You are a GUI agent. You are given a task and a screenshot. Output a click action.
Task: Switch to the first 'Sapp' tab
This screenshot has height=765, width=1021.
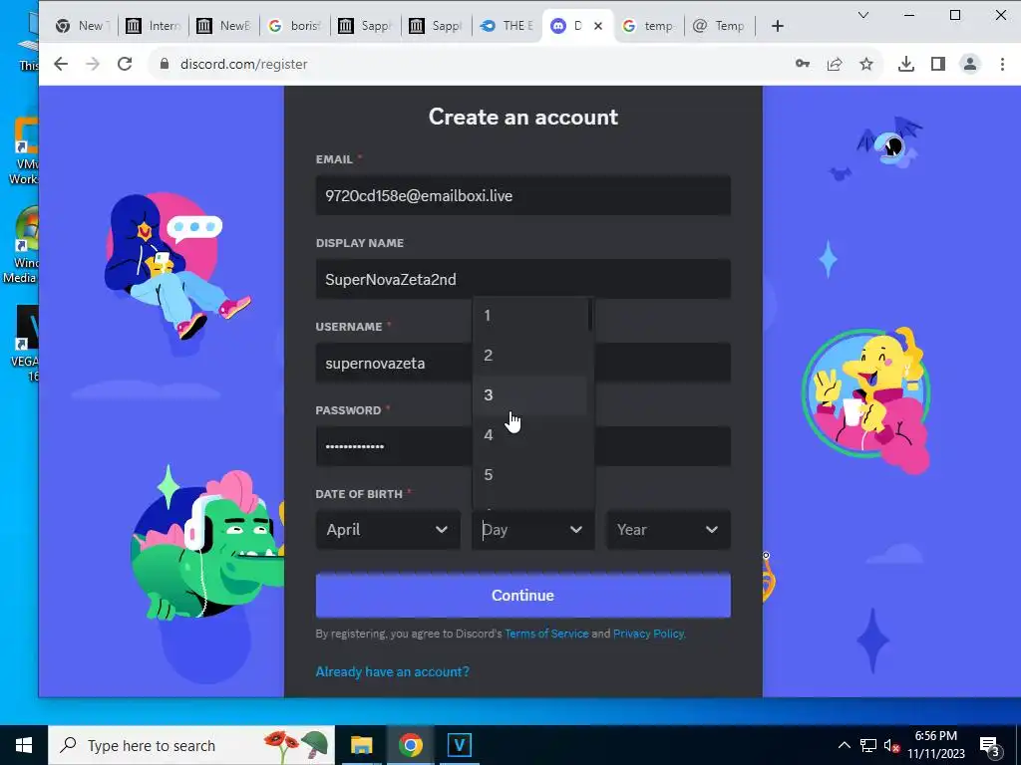(366, 26)
